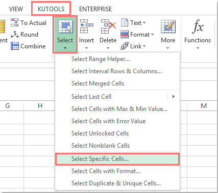Image resolution: width=218 pixels, height=193 pixels.
Task: Click the Combine table icon
Action: [x=15, y=46]
